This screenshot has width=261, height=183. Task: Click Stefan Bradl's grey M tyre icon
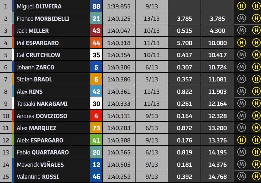pyautogui.click(x=241, y=79)
